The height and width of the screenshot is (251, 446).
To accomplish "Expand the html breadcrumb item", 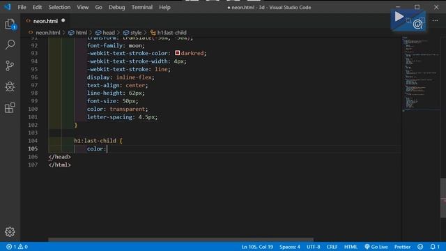I will tap(81, 33).
